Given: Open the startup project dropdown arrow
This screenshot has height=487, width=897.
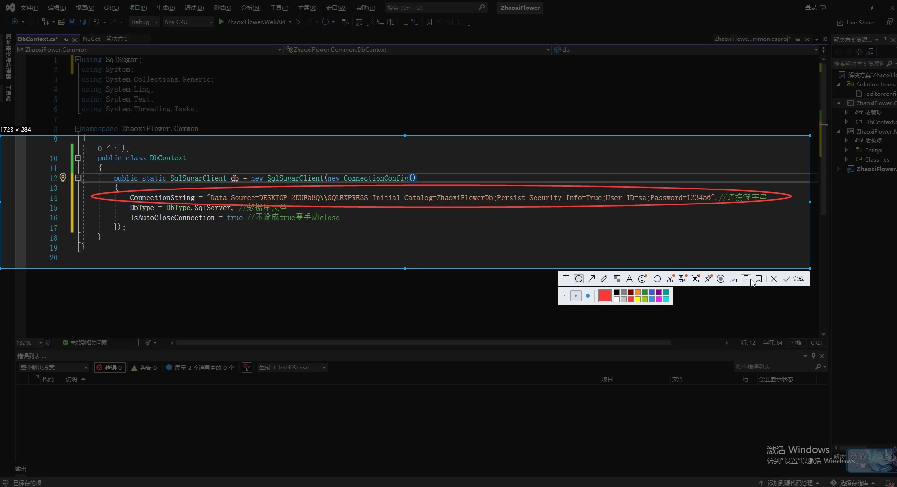Looking at the screenshot, I should 290,22.
